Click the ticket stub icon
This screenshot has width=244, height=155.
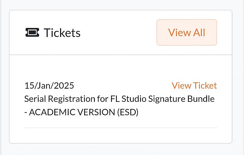[x=32, y=32]
